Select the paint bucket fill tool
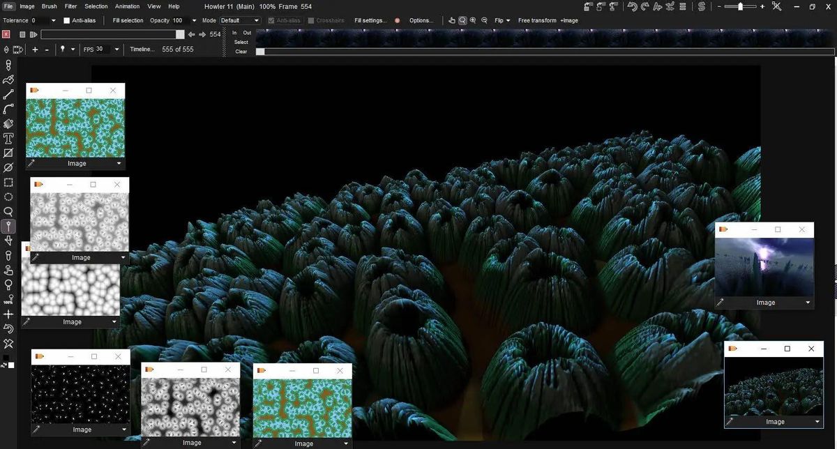 pyautogui.click(x=8, y=123)
